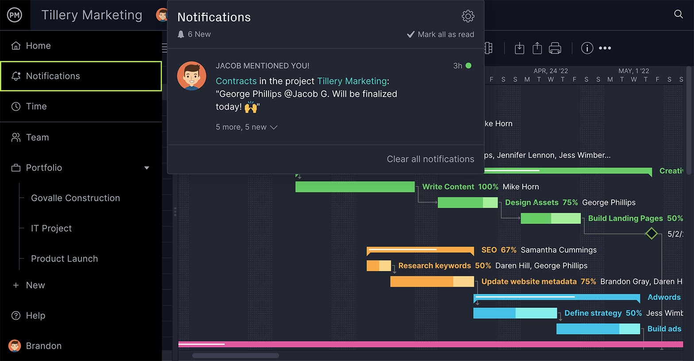This screenshot has height=361, width=694.
Task: Toggle the green unread dot on Jacob's notification
Action: tap(468, 66)
